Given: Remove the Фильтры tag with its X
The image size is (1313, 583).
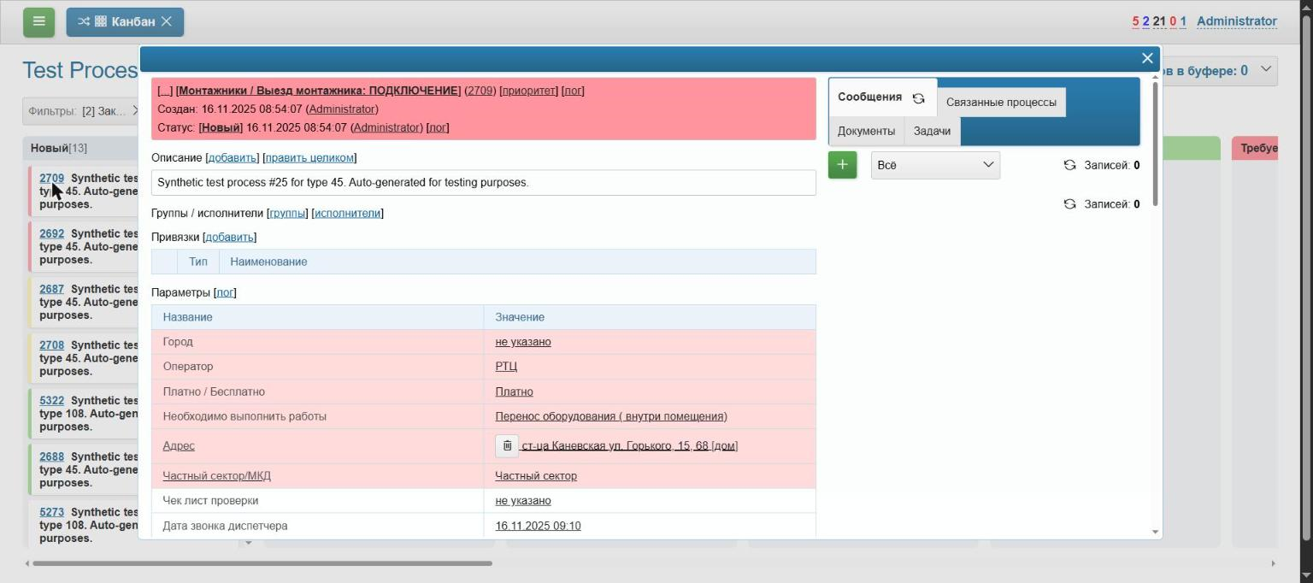Looking at the screenshot, I should click(135, 111).
